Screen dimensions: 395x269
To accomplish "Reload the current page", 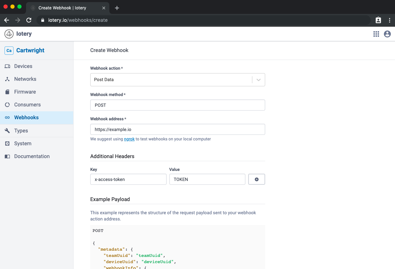I will tap(29, 20).
